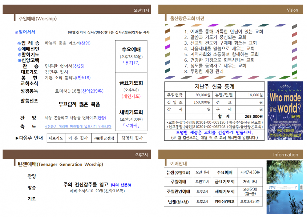Open the Information section header
The width and height of the screenshot is (307, 217).
[x=231, y=154]
